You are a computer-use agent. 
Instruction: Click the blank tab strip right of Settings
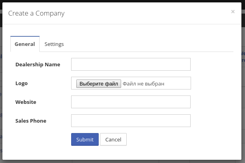[152, 44]
